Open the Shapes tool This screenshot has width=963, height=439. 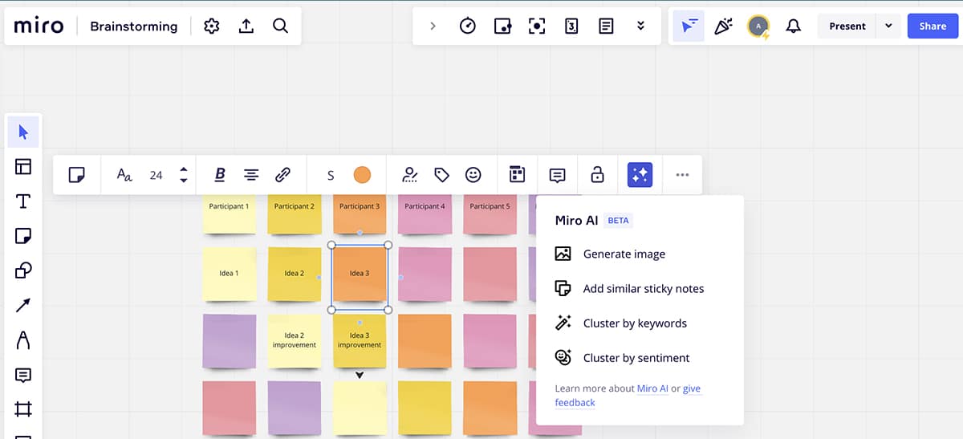click(x=23, y=270)
